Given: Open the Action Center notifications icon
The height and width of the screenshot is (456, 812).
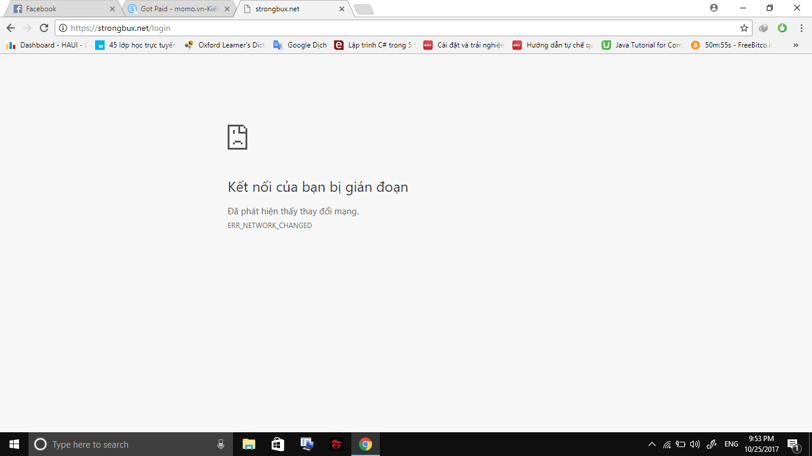Looking at the screenshot, I should click(x=793, y=445).
